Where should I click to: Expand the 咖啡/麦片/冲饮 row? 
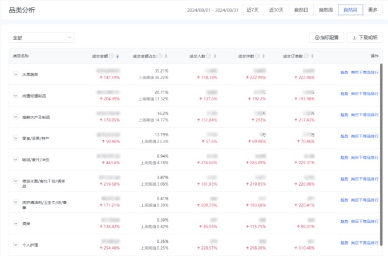click(15, 159)
